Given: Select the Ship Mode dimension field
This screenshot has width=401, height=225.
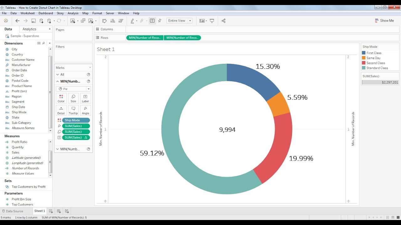Looking at the screenshot, I should point(19,112).
